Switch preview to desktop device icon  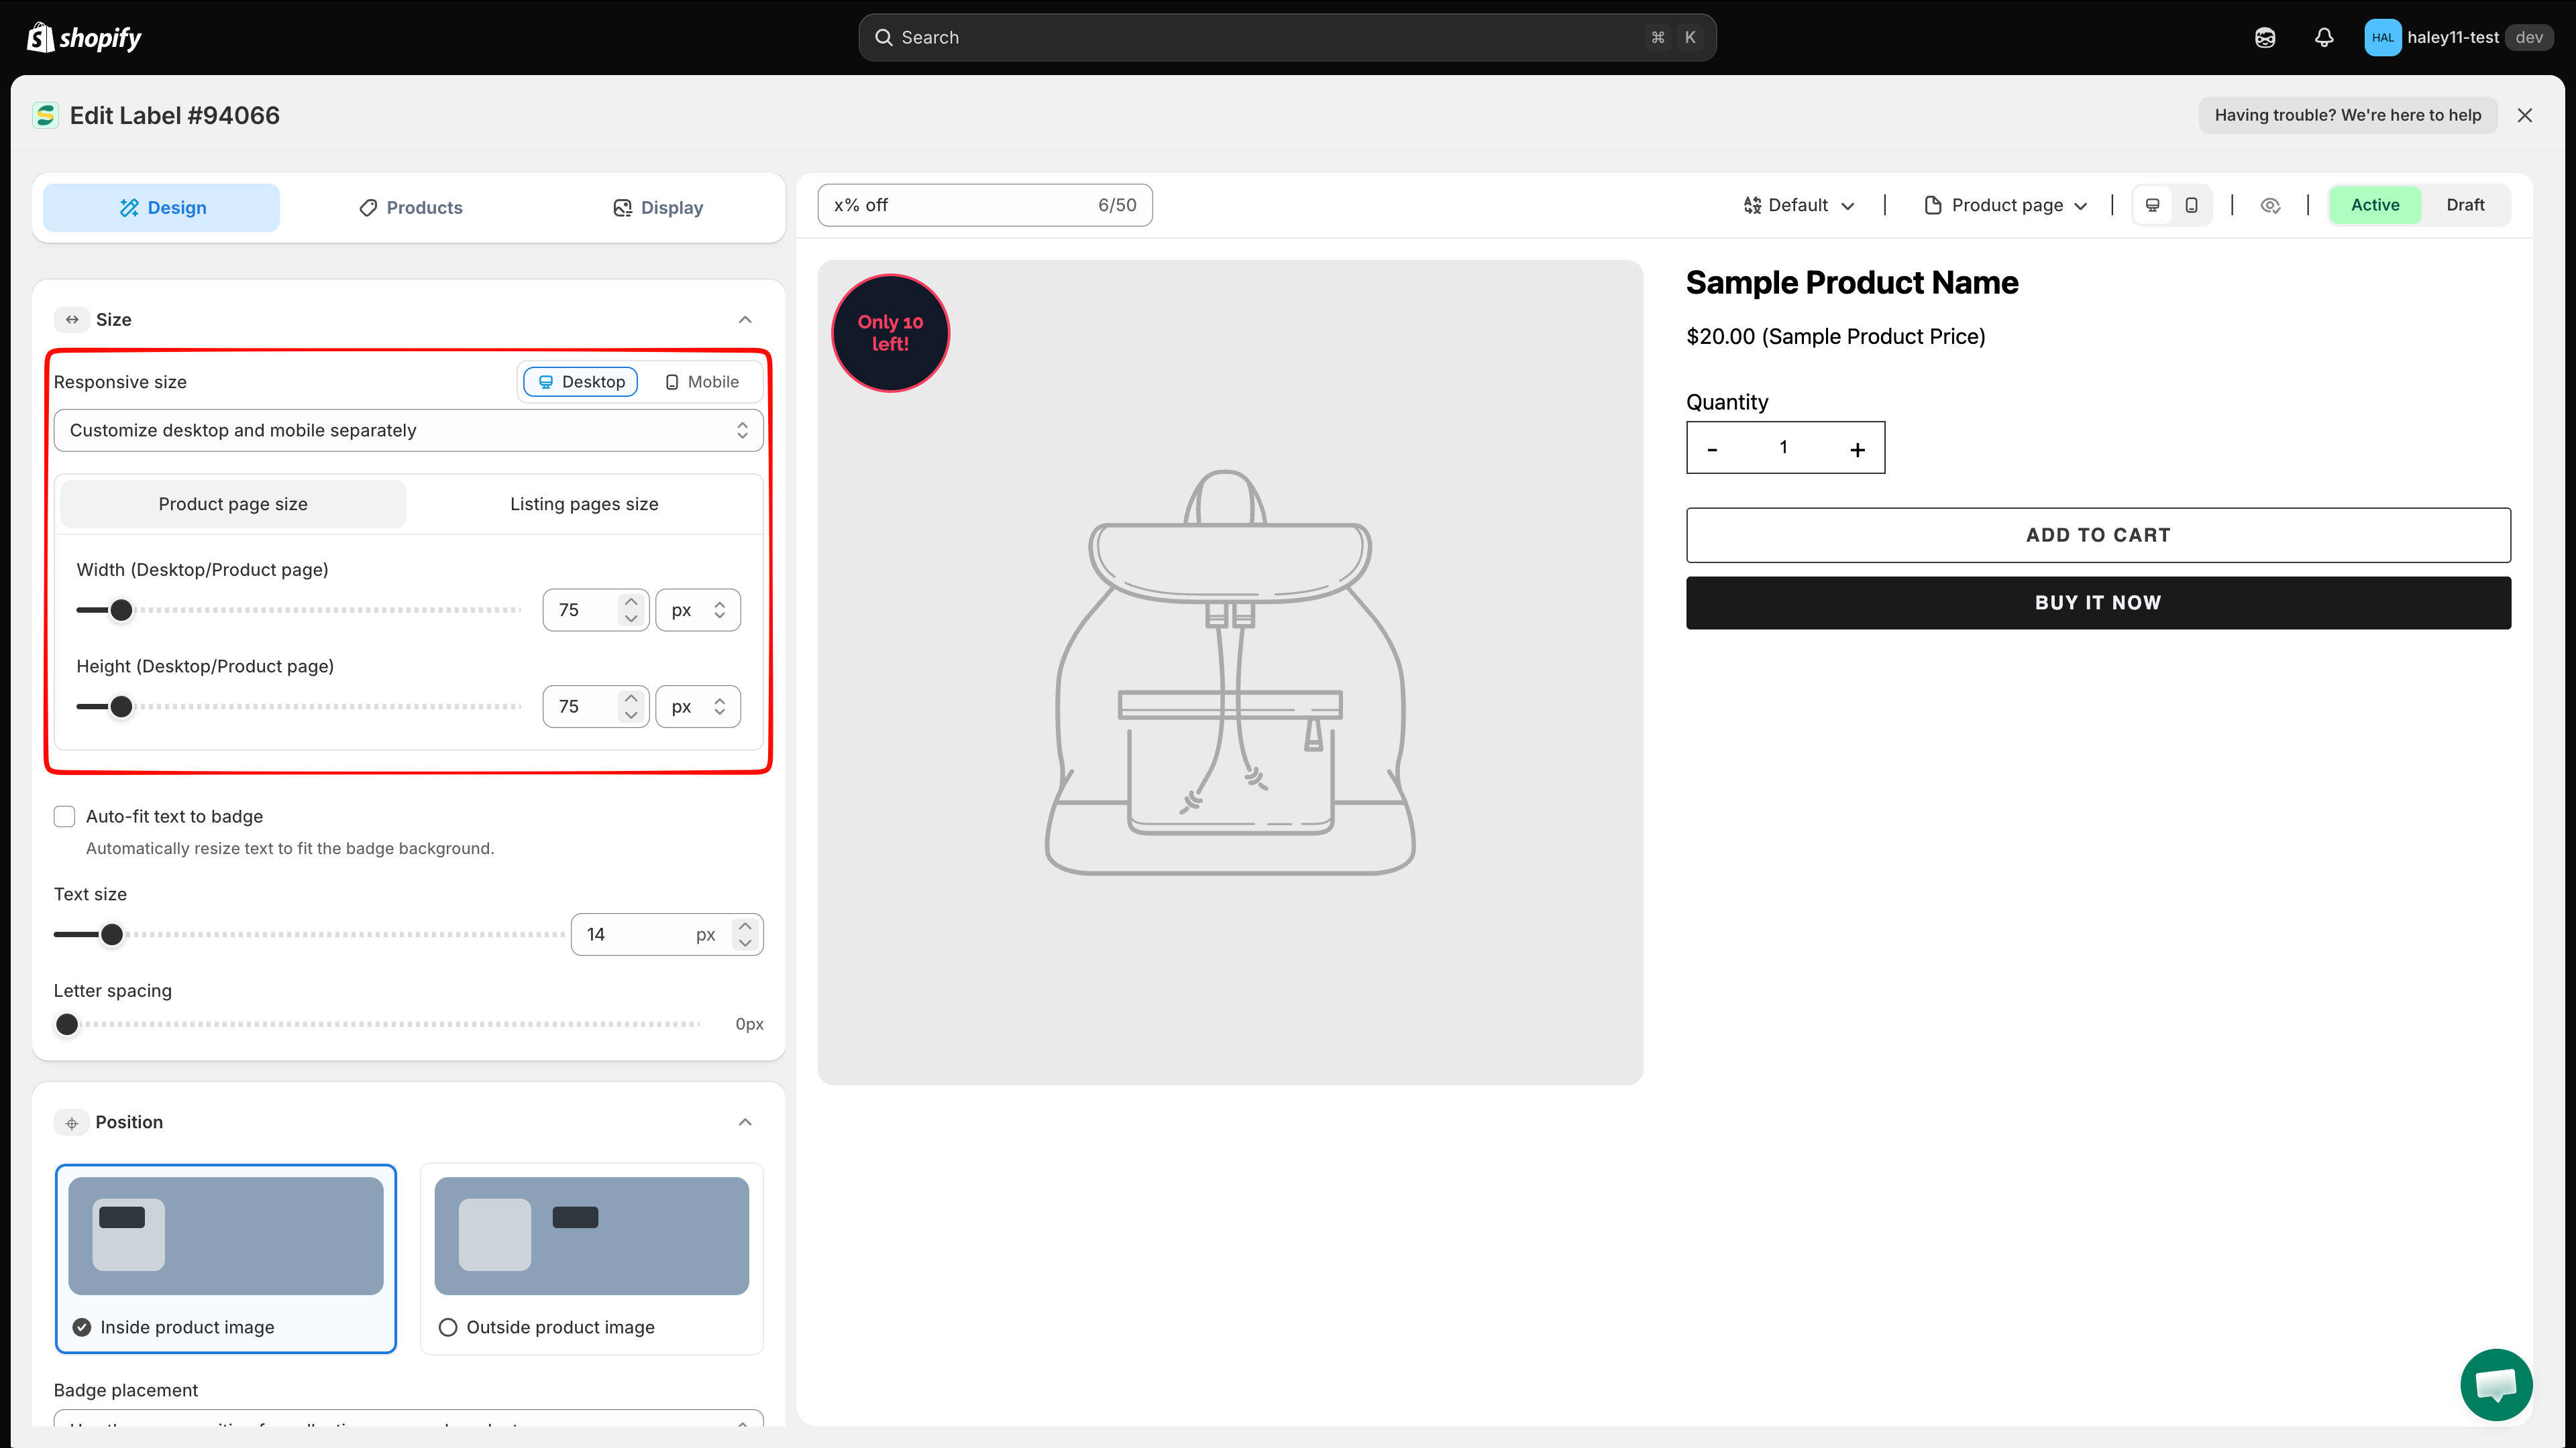2153,205
